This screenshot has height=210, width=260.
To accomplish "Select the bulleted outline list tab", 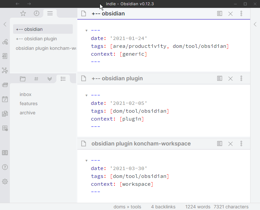I will [63, 79].
